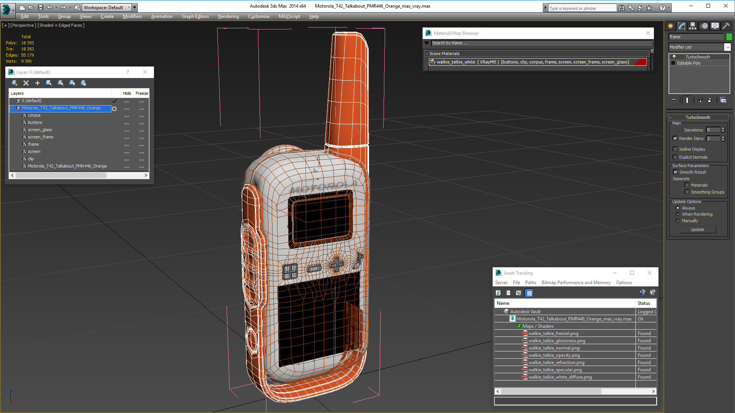The image size is (735, 413).
Task: Open the Utilities hammer tab
Action: (726, 26)
